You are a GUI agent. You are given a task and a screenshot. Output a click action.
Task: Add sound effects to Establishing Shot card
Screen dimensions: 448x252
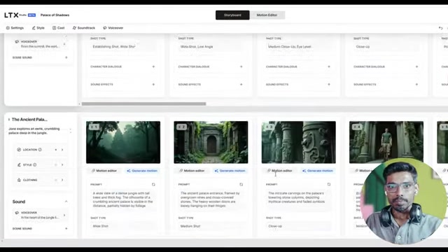click(x=153, y=85)
